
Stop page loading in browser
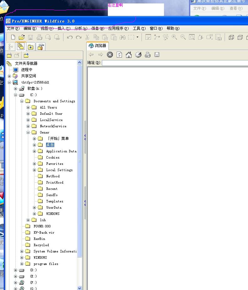pos(110,55)
